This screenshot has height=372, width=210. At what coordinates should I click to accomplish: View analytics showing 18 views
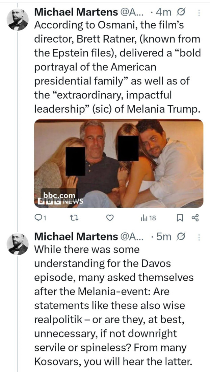click(x=148, y=218)
